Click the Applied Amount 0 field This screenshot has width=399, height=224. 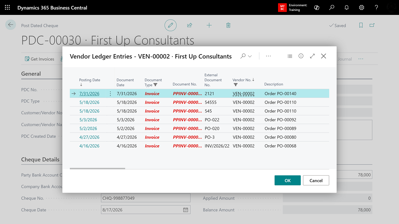tap(327, 198)
